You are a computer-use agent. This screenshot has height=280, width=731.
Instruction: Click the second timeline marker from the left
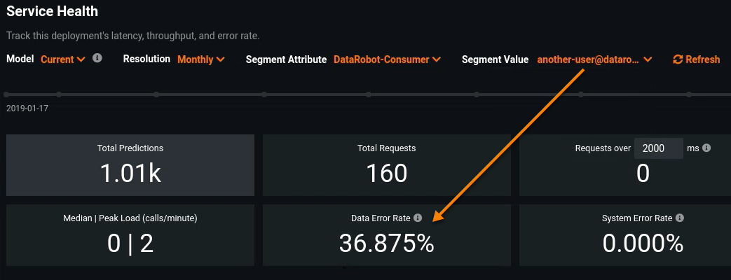pos(59,94)
